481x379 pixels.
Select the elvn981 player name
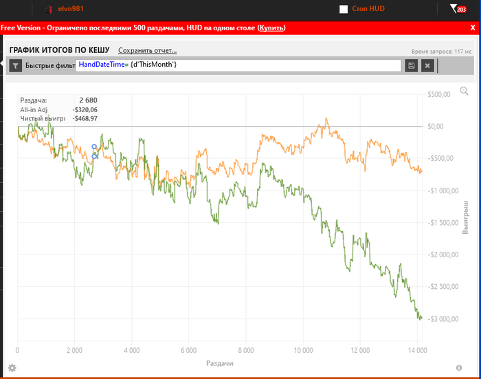pyautogui.click(x=71, y=9)
